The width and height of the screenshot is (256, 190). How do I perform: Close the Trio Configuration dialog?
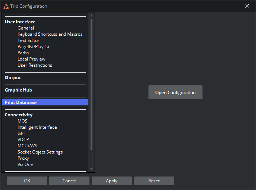pos(247,6)
